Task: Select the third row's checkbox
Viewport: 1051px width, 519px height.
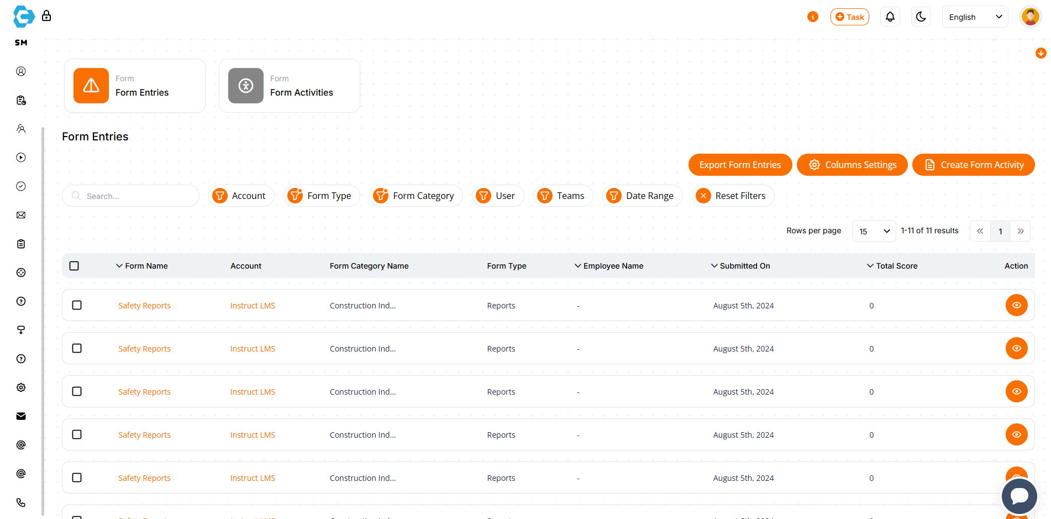Action: [x=77, y=391]
